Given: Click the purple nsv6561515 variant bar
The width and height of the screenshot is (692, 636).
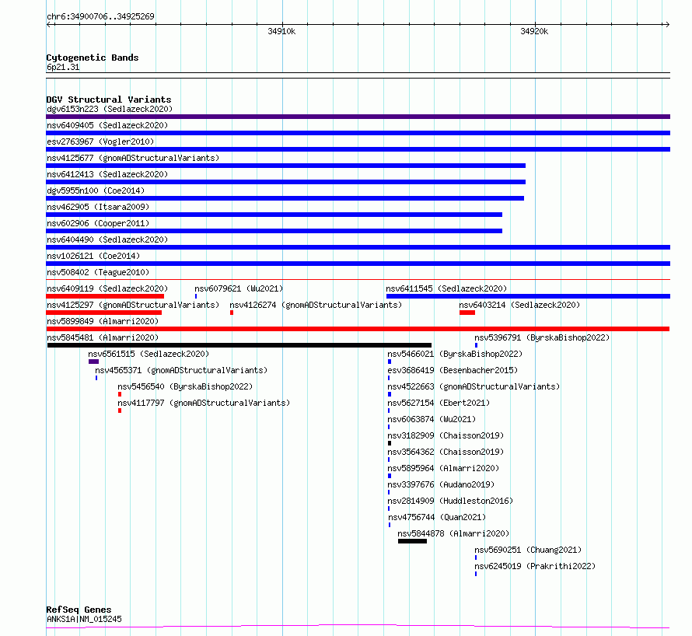Looking at the screenshot, I should click(x=93, y=362).
